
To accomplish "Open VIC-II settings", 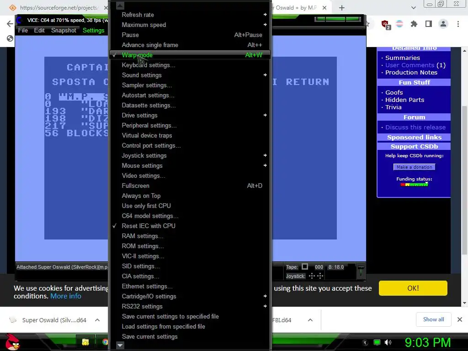I will 190,256.
